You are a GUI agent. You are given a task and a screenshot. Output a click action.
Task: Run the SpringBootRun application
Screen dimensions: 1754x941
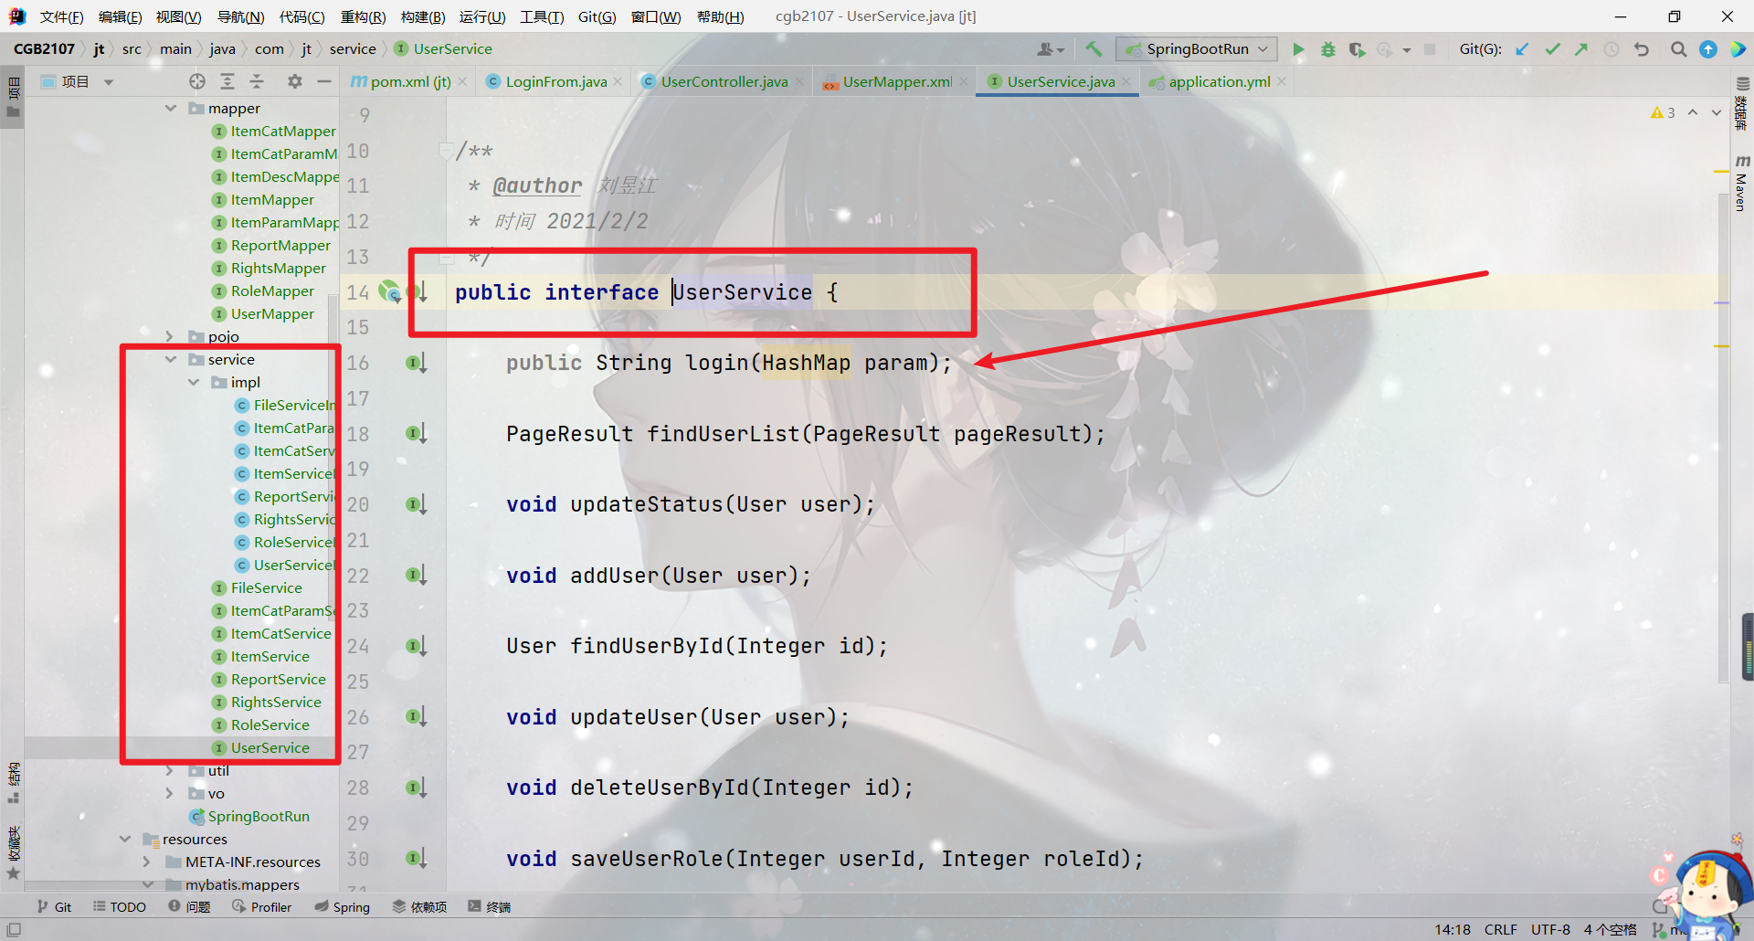(1299, 49)
